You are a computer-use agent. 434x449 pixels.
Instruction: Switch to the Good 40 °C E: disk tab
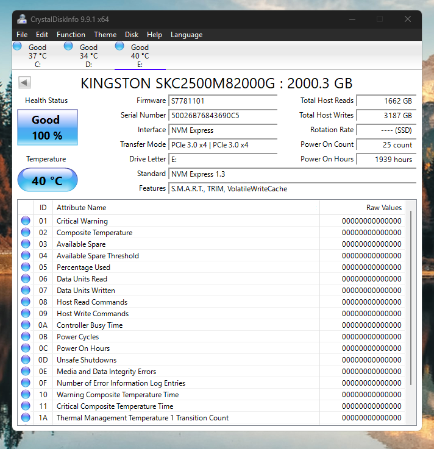[140, 55]
